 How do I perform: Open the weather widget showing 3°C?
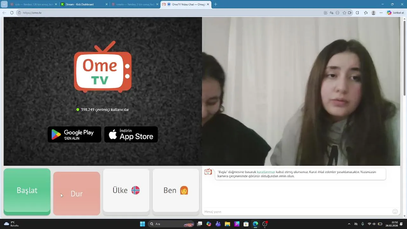(x=11, y=224)
